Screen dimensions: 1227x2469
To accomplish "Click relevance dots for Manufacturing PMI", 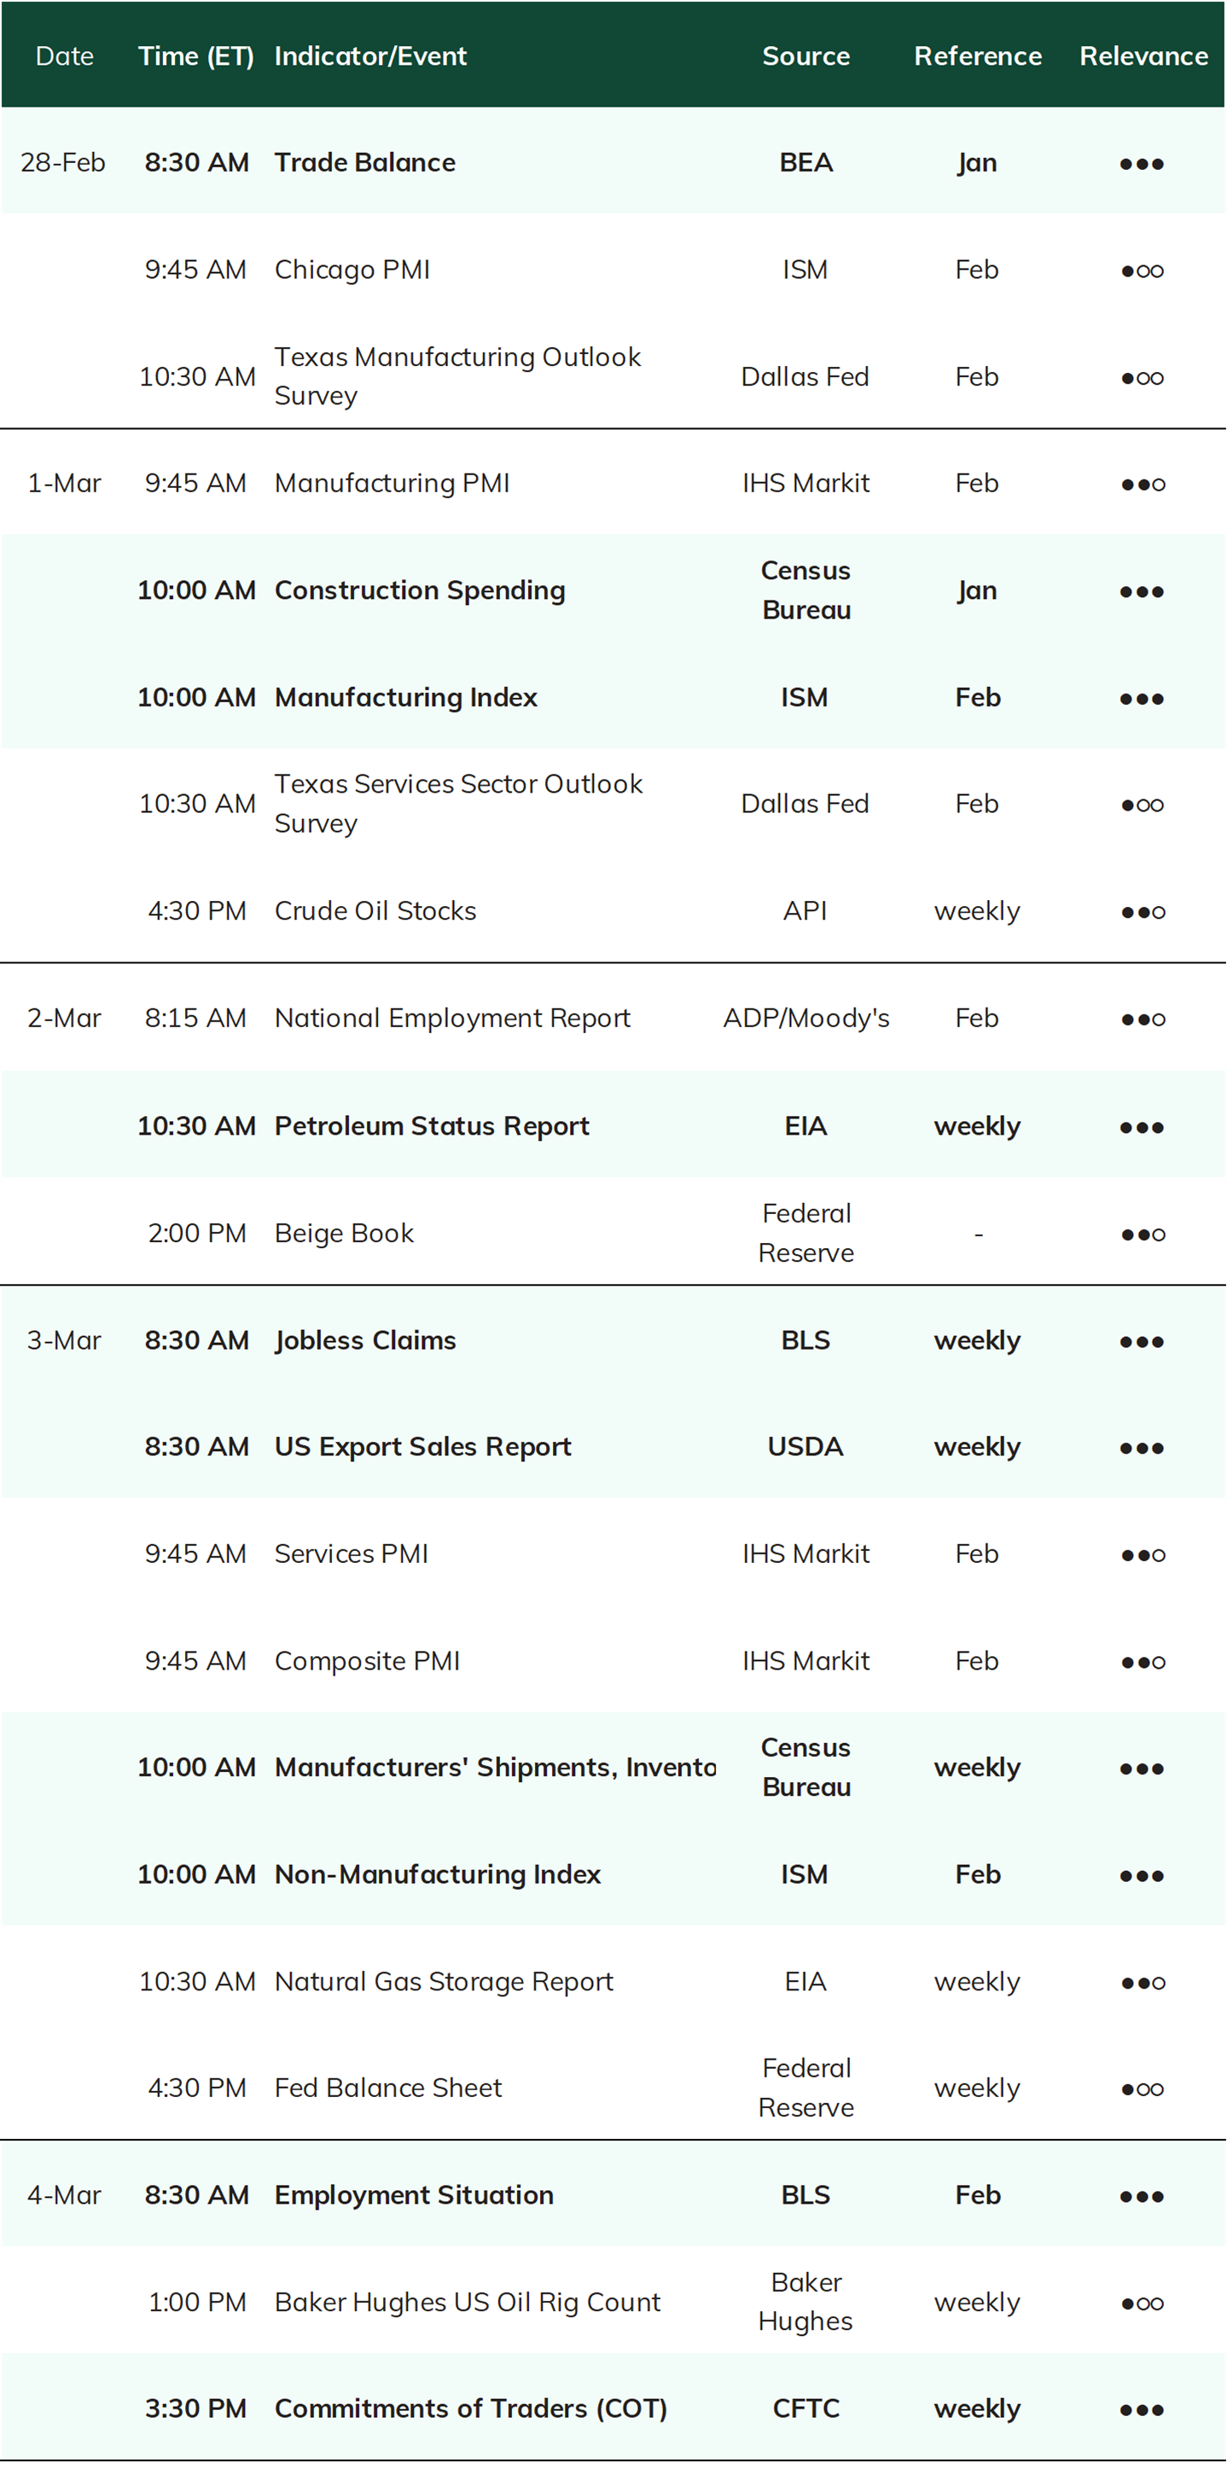I will coord(1142,485).
